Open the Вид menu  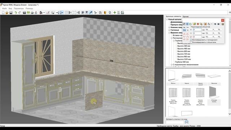click(x=10, y=9)
